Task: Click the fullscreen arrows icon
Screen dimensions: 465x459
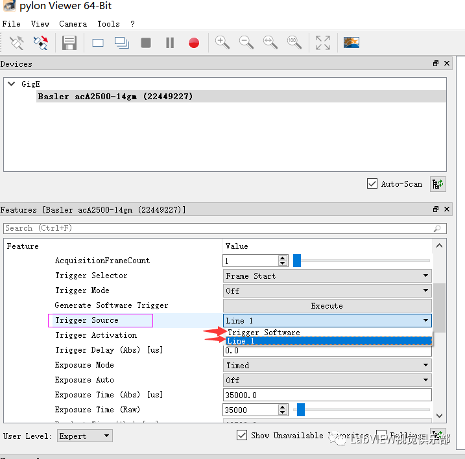Action: tap(323, 43)
